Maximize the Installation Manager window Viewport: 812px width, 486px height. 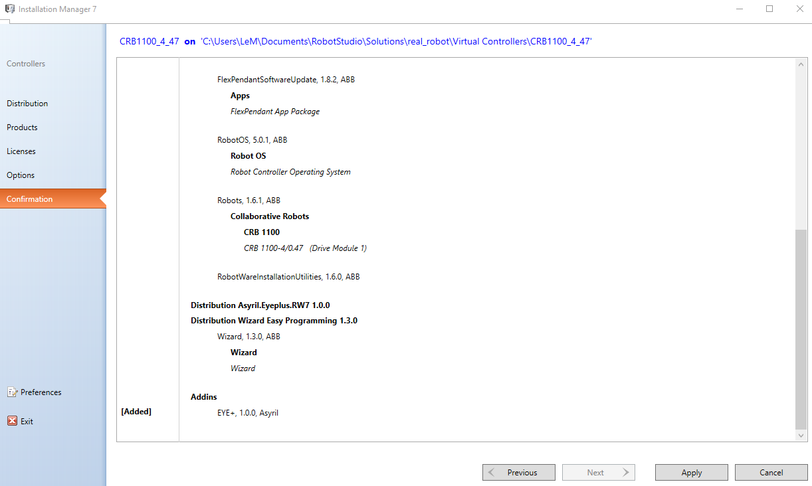pyautogui.click(x=769, y=9)
